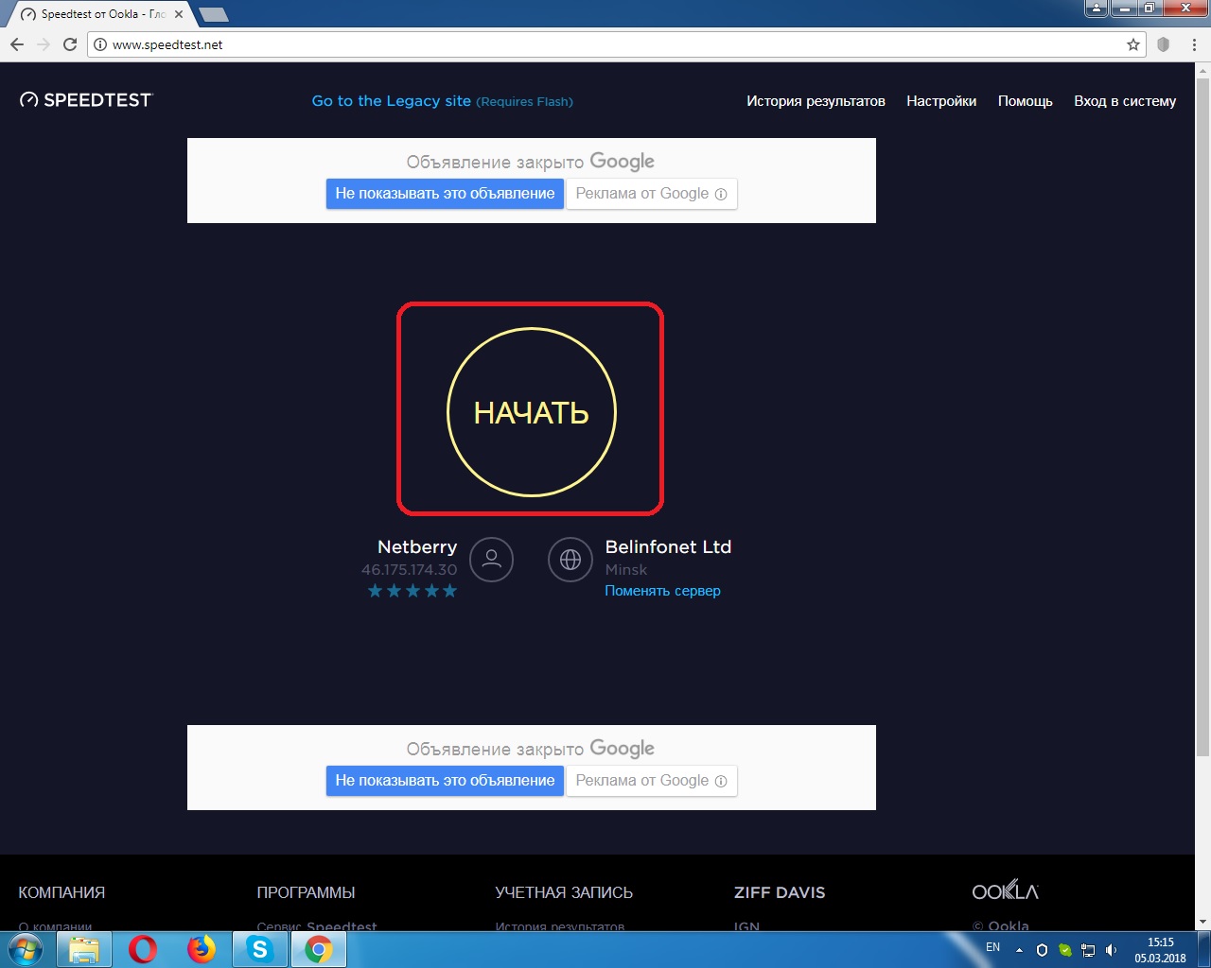Click the site info icon in address bar

coord(100,44)
